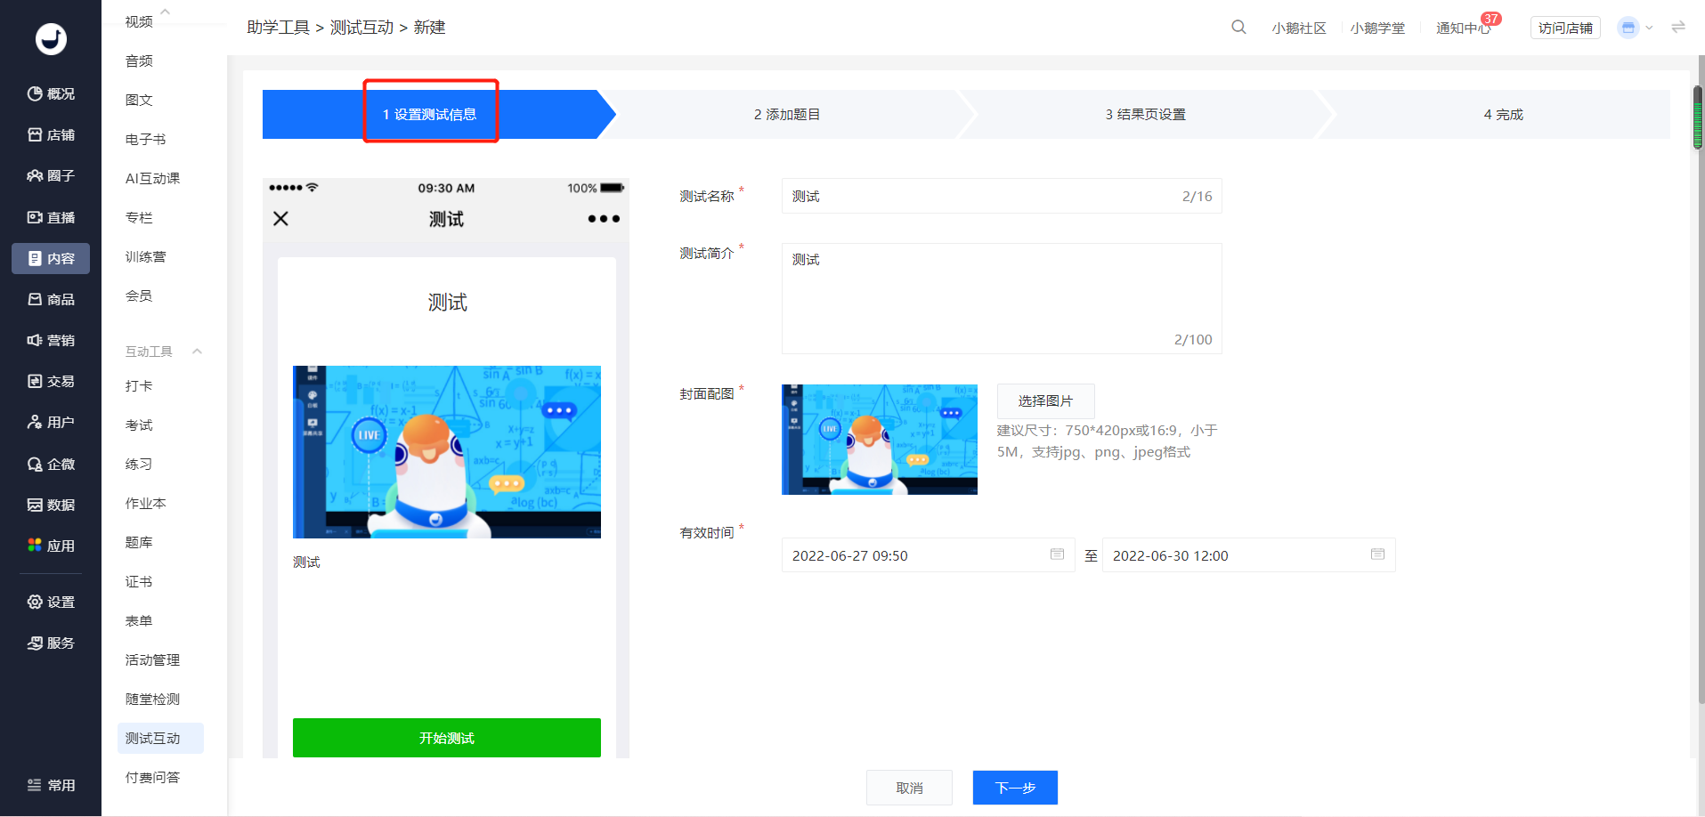This screenshot has height=817, width=1705.
Task: Click the Xiaoe logo at top left
Action: click(51, 38)
